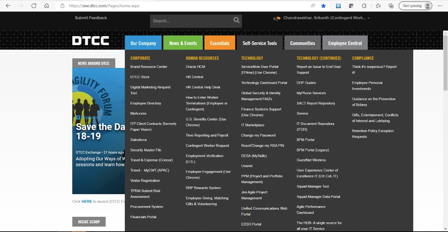Open Unanet link
This screenshot has width=448, height=232.
pos(247,166)
